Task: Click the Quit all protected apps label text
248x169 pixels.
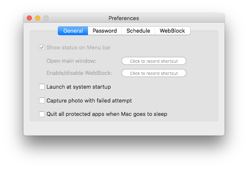Action: click(x=107, y=114)
